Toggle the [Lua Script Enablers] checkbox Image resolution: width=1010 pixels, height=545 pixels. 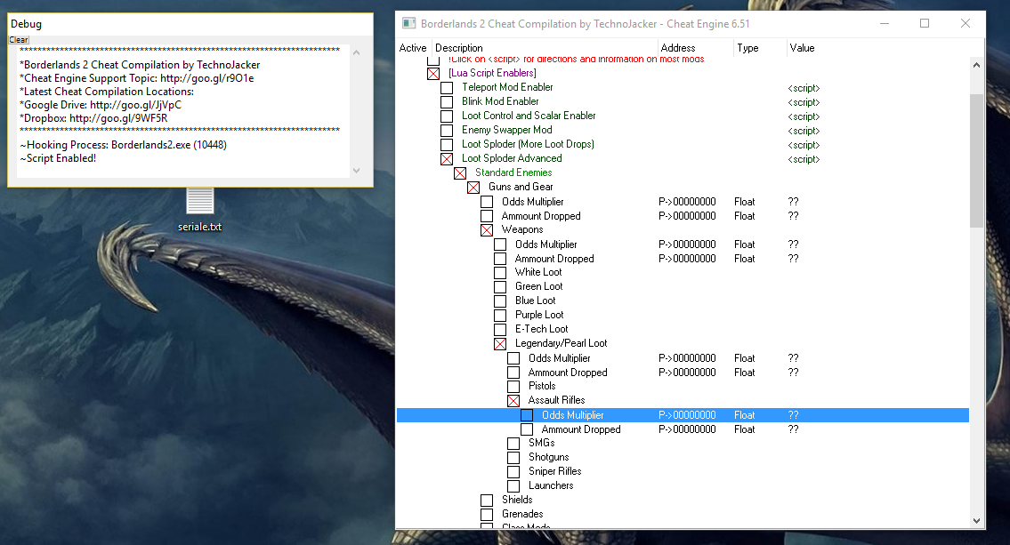(433, 74)
